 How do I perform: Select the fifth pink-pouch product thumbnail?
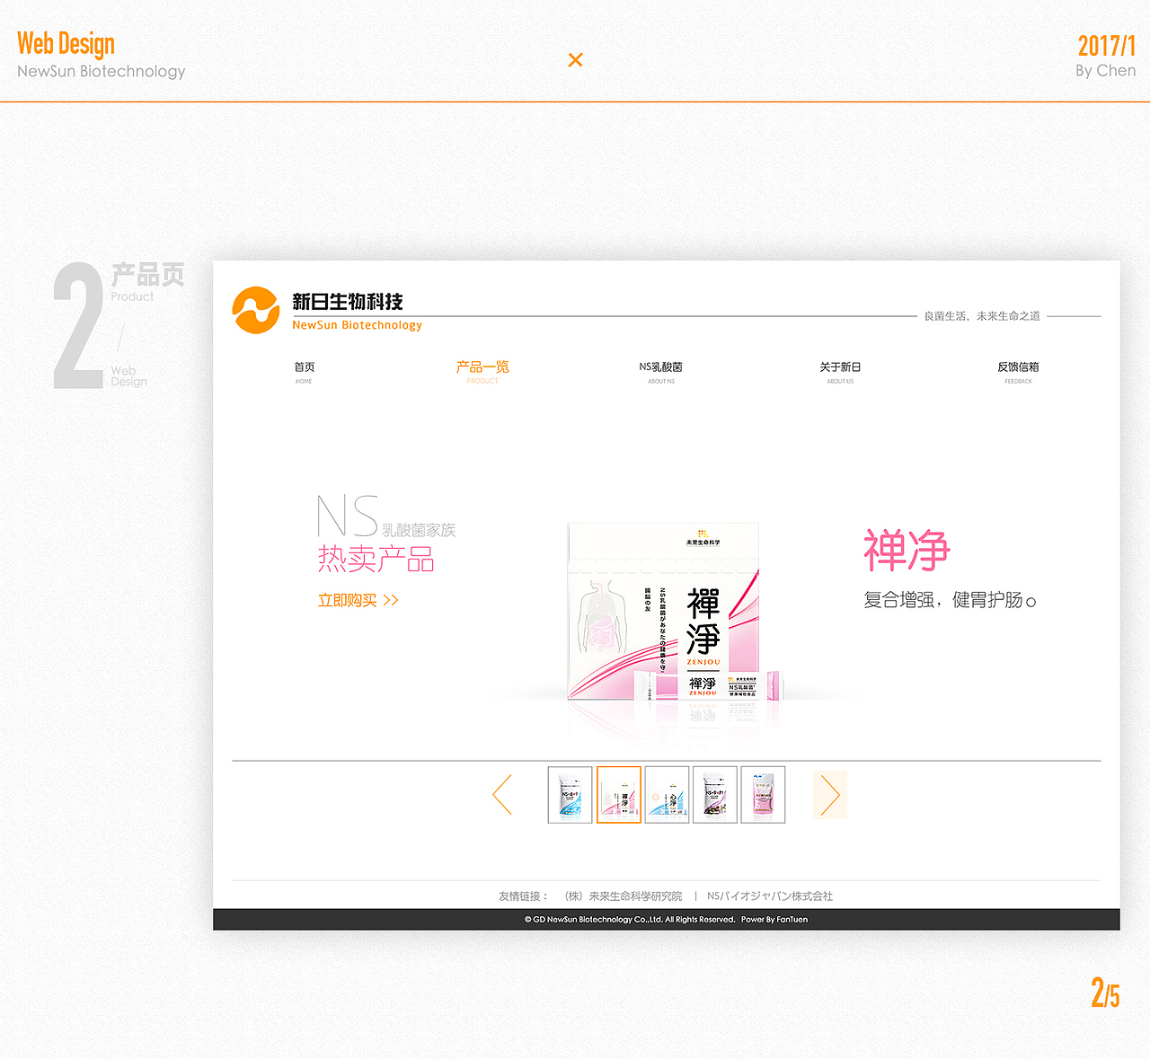763,795
